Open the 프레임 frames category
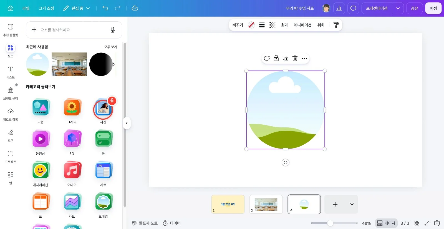The image size is (444, 229). (103, 205)
